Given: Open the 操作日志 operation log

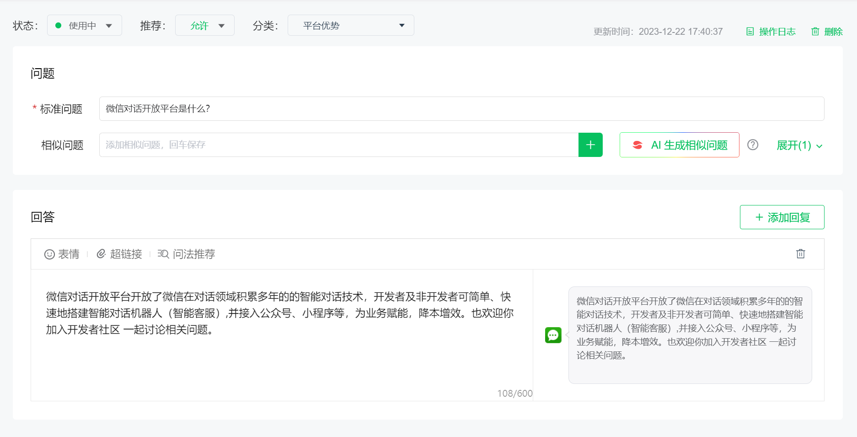Looking at the screenshot, I should pyautogui.click(x=771, y=32).
